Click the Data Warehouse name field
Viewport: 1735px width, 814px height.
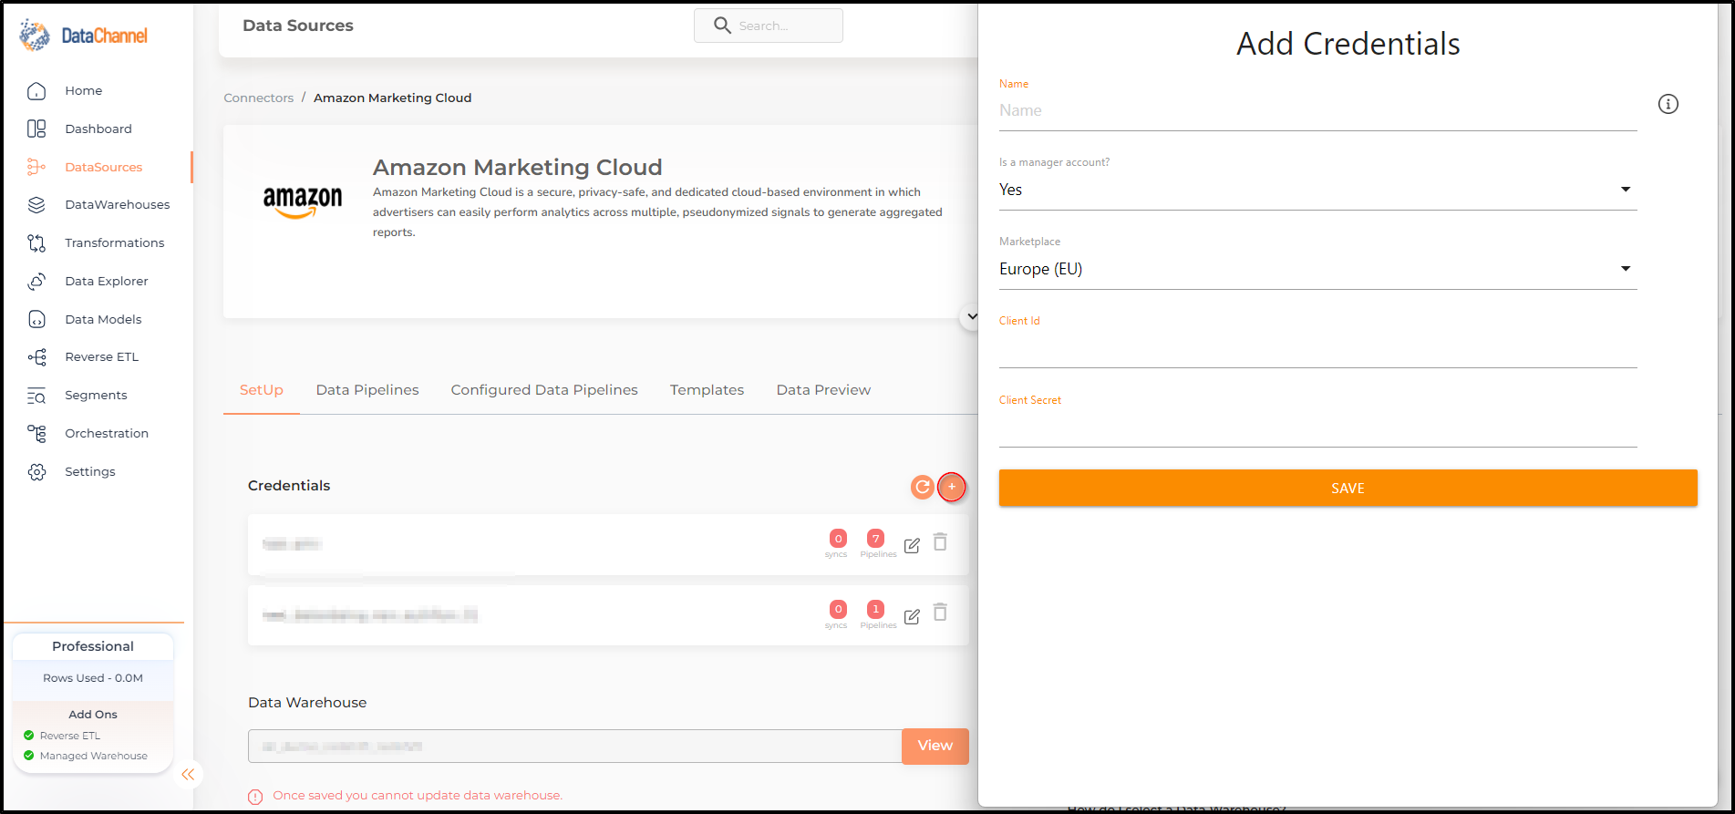(x=575, y=747)
